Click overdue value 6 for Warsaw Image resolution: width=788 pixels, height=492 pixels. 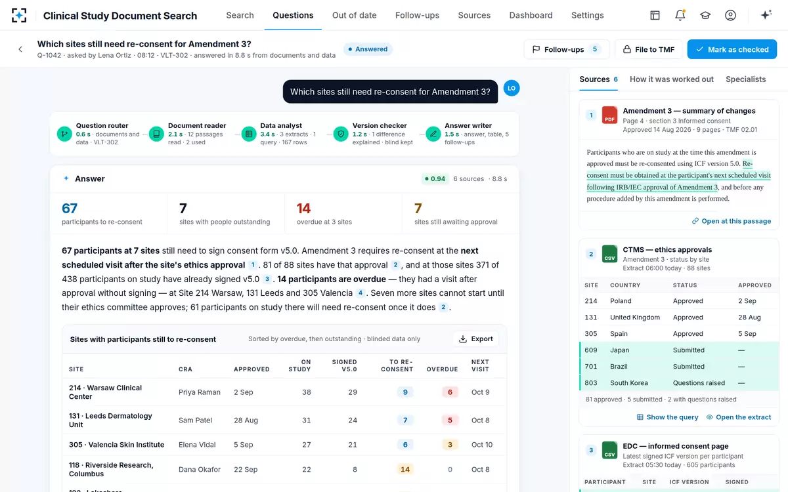coord(450,392)
